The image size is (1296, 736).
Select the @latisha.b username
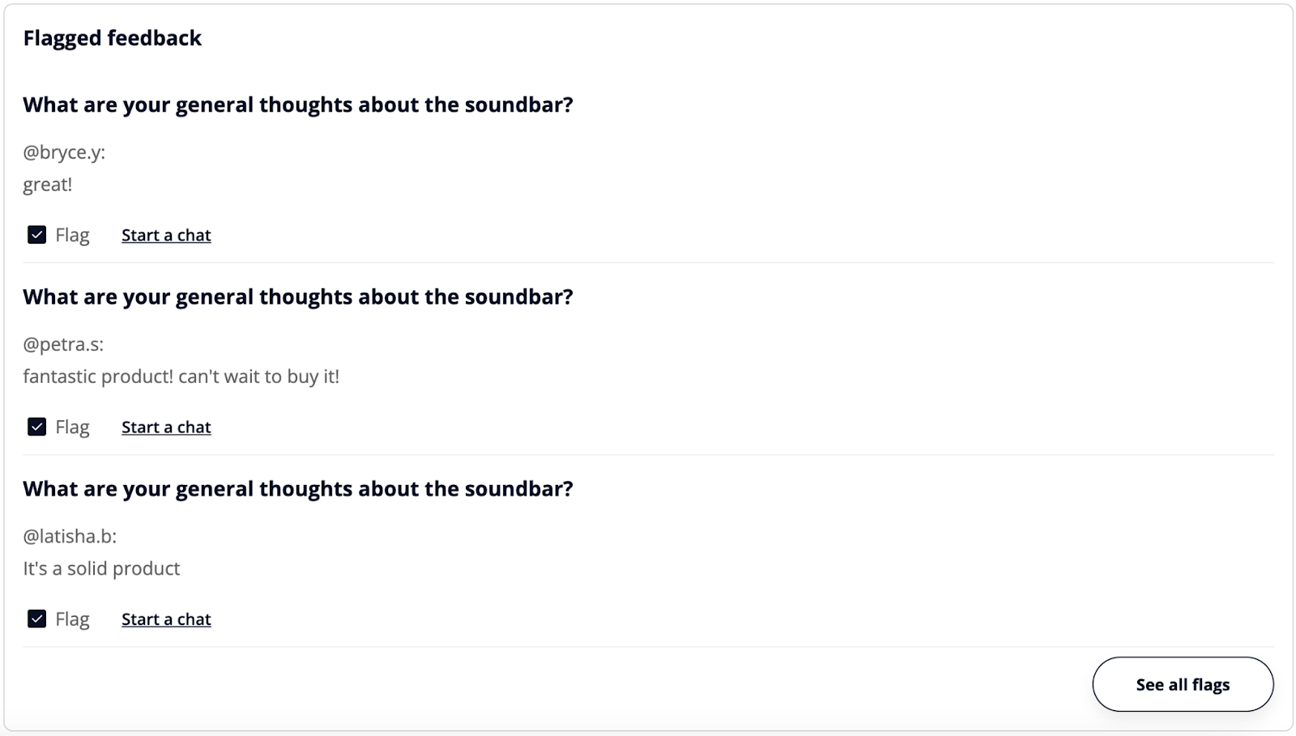coord(70,536)
